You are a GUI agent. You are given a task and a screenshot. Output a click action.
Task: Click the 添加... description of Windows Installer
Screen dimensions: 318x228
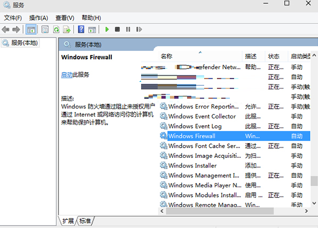click(x=253, y=166)
